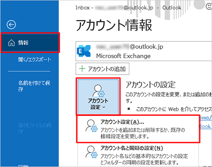Click icon beside アカウント設定(A)... entry
The image size is (212, 167).
pyautogui.click(x=92, y=126)
